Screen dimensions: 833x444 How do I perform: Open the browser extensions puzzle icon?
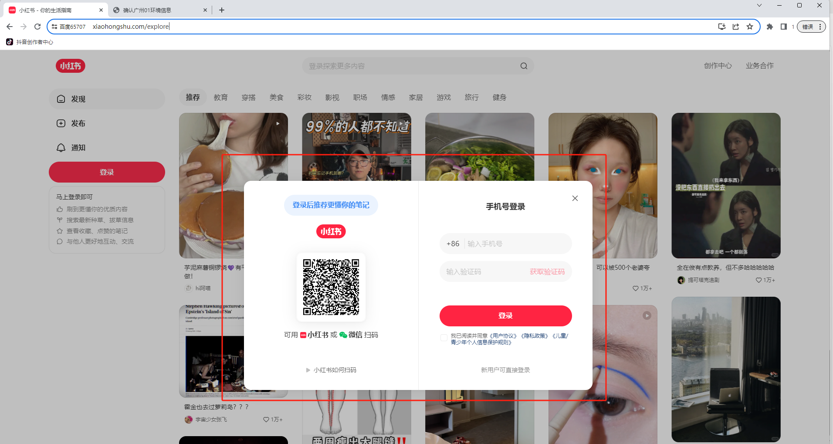[770, 27]
